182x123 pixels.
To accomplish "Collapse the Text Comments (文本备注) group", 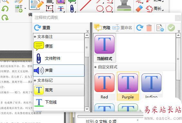I will pos(35,37).
